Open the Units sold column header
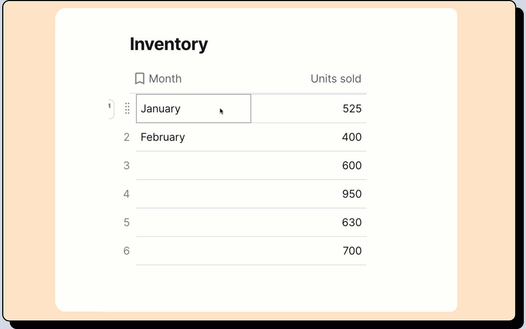The height and width of the screenshot is (329, 526). coord(336,79)
